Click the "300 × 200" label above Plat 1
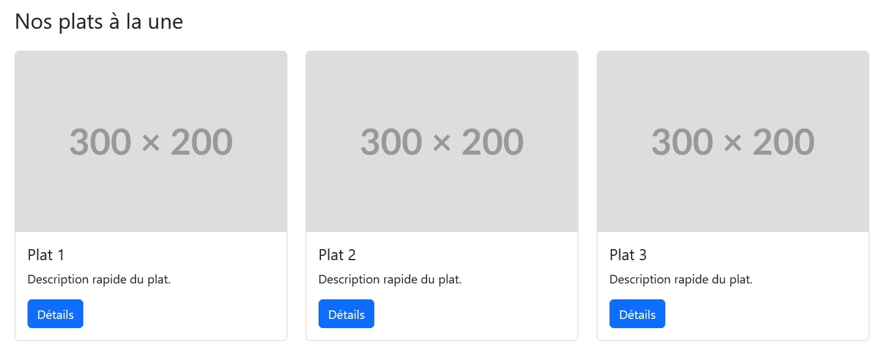Viewport: 884px width, 352px height. 151,142
